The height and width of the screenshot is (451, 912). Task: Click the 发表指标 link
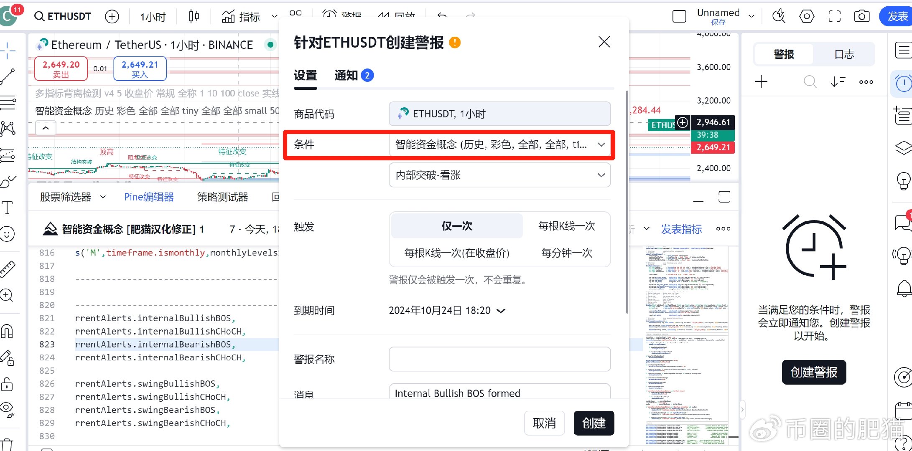(x=681, y=229)
